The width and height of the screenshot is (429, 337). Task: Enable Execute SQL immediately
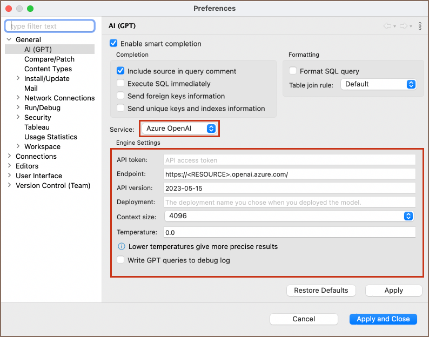(x=120, y=84)
